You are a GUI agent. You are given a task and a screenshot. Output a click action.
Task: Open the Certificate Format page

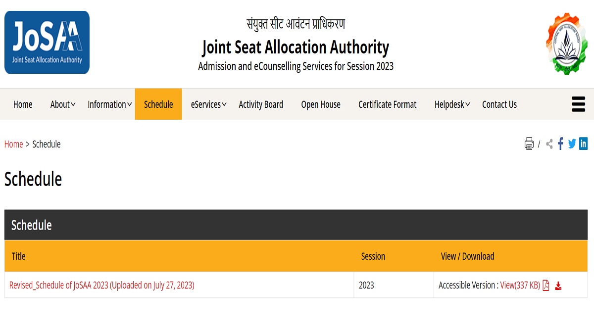388,104
